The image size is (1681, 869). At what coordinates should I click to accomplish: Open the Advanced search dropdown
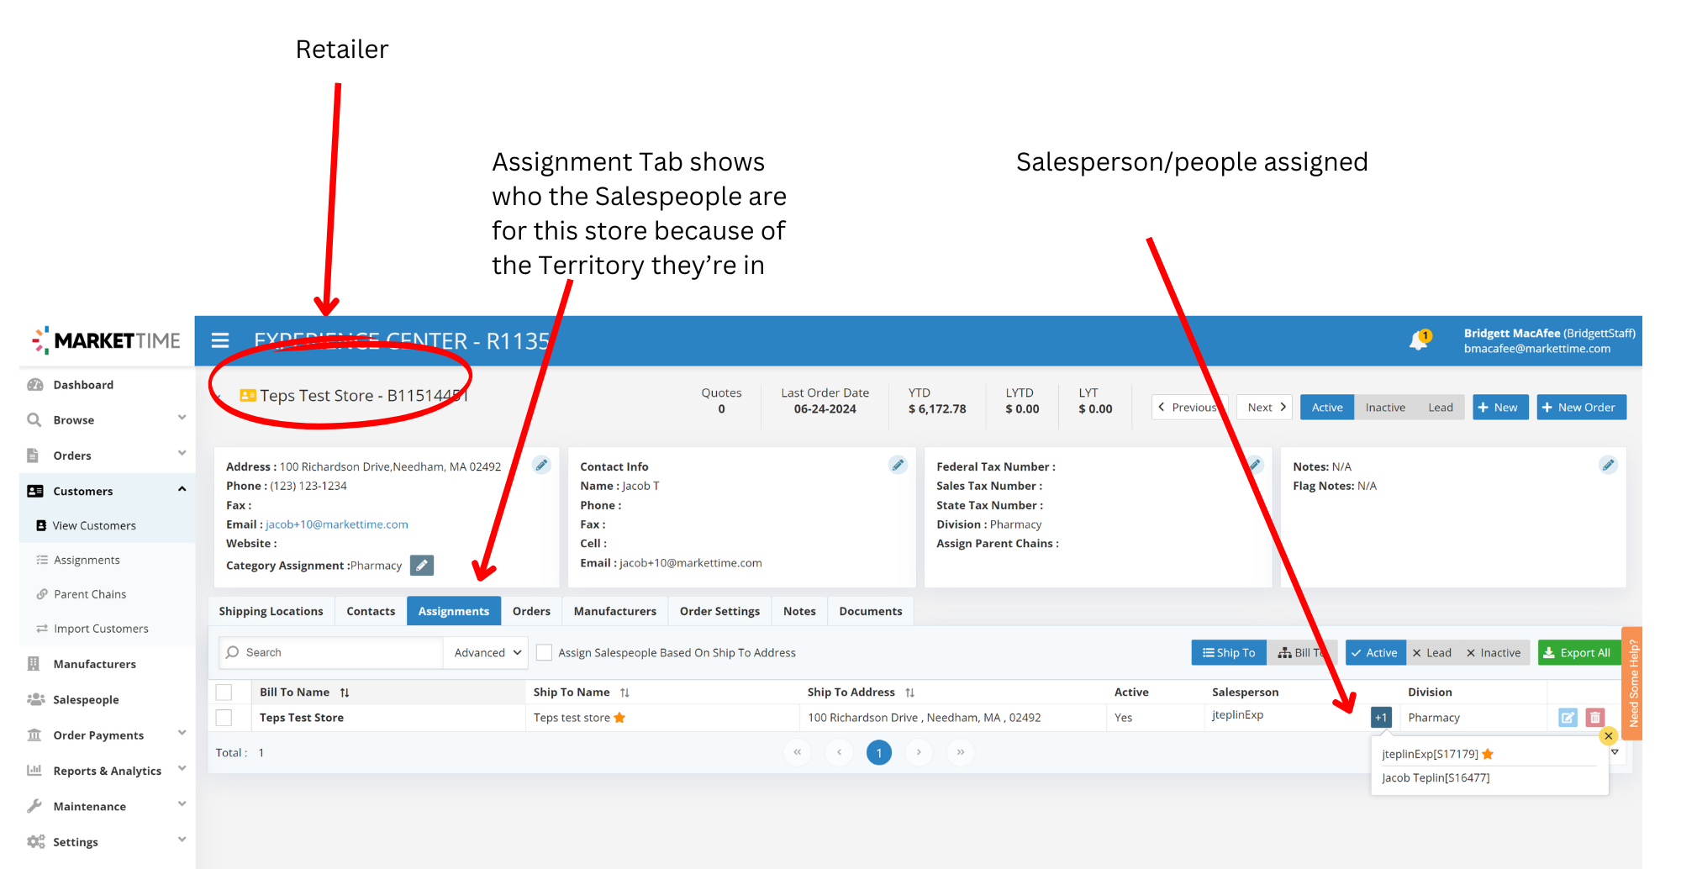tap(487, 652)
